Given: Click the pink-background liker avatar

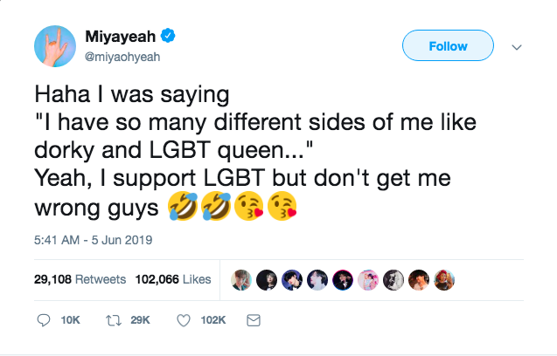Looking at the screenshot, I should (x=368, y=280).
